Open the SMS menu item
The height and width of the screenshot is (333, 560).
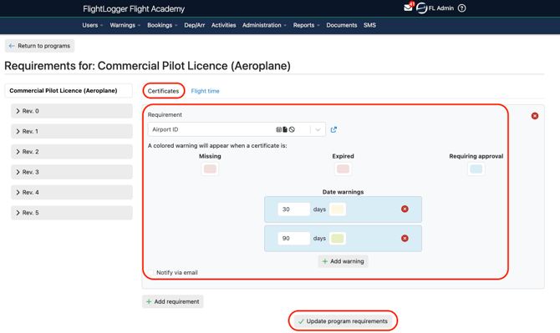pyautogui.click(x=369, y=25)
